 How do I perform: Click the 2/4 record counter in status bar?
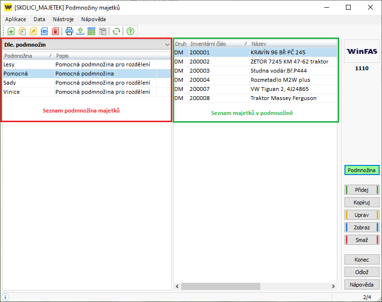click(x=367, y=297)
